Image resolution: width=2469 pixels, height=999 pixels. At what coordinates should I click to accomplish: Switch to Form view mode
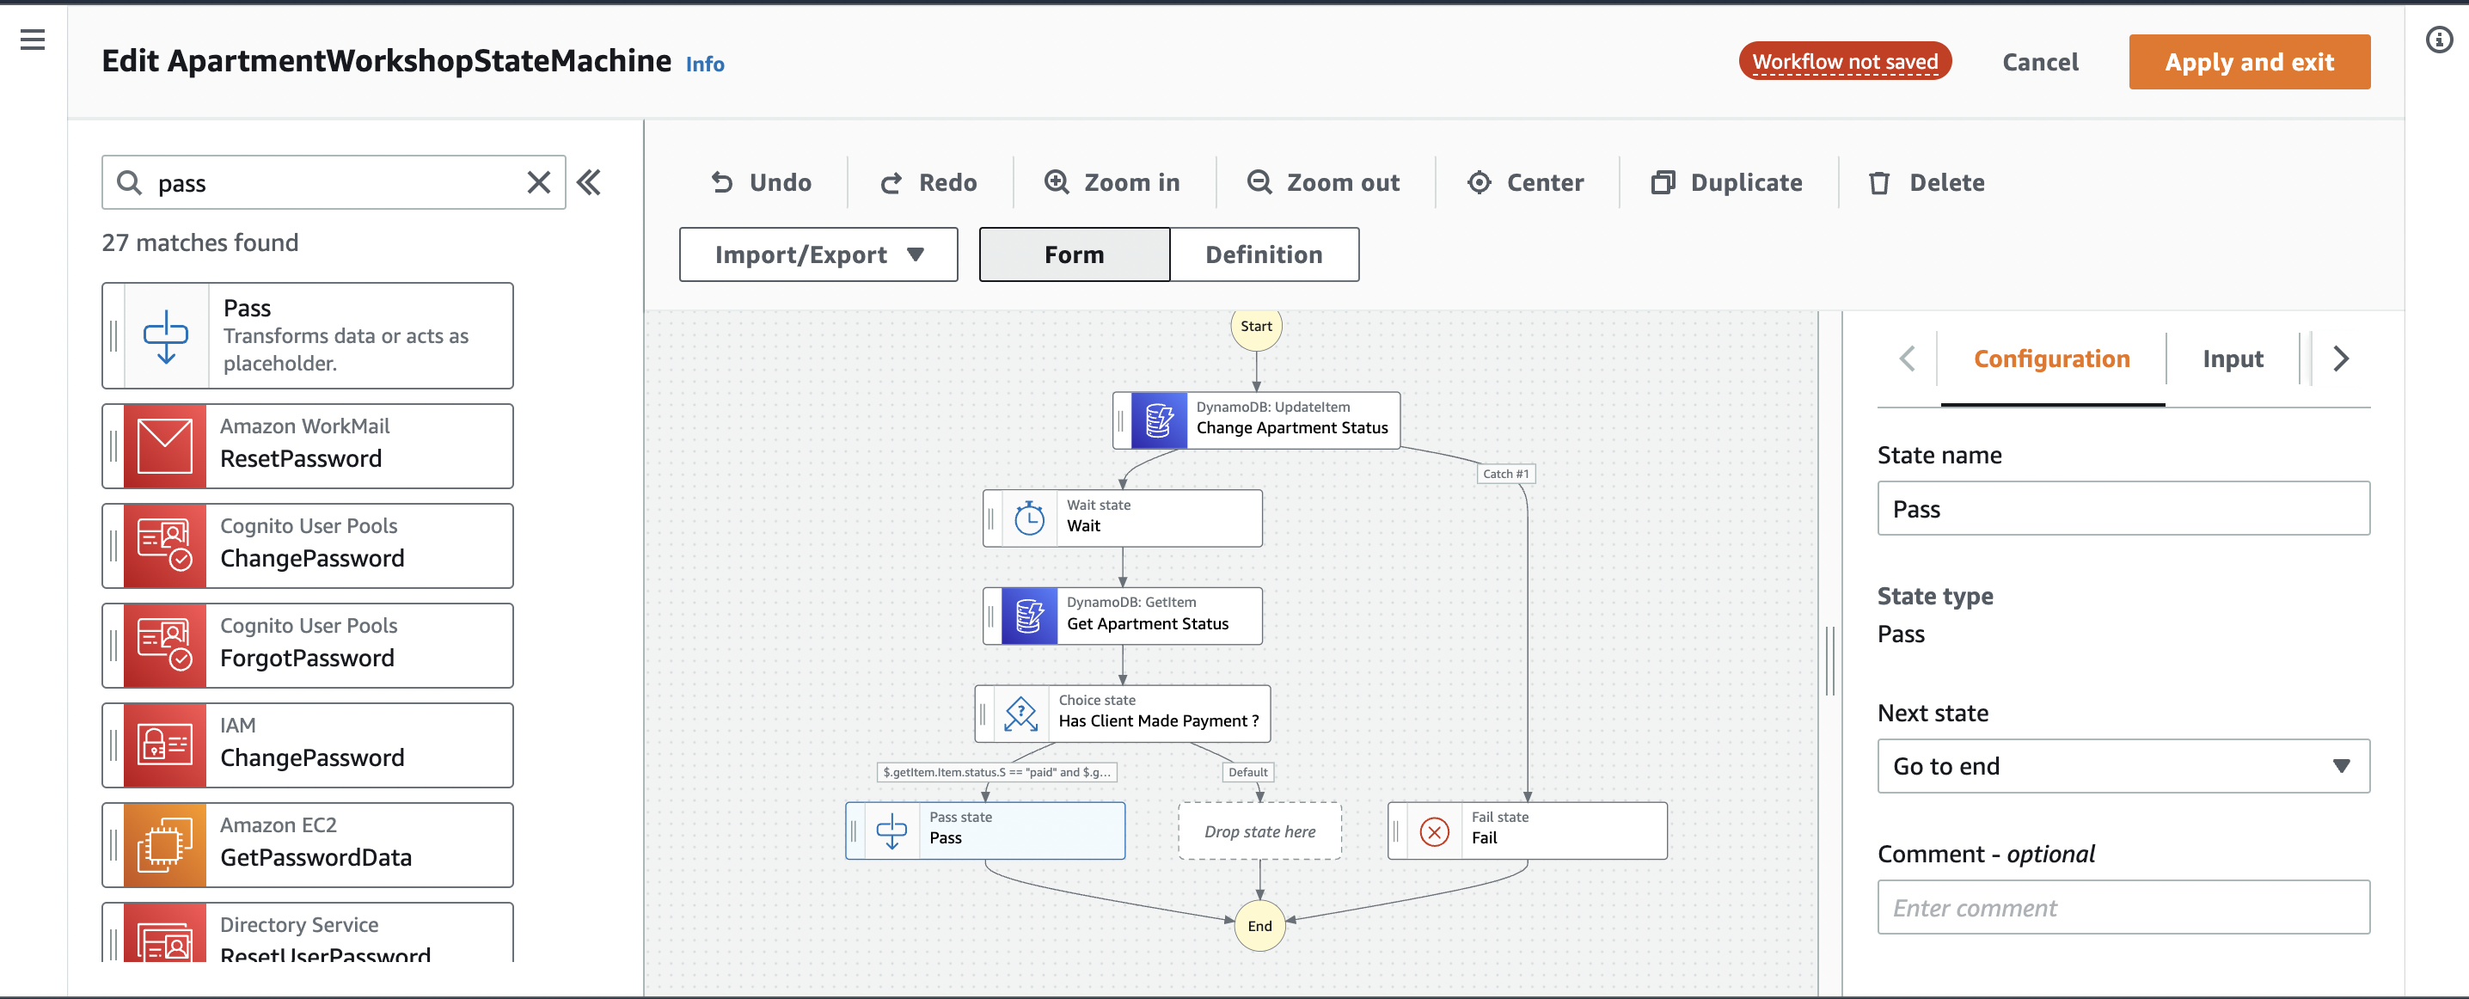[1074, 254]
